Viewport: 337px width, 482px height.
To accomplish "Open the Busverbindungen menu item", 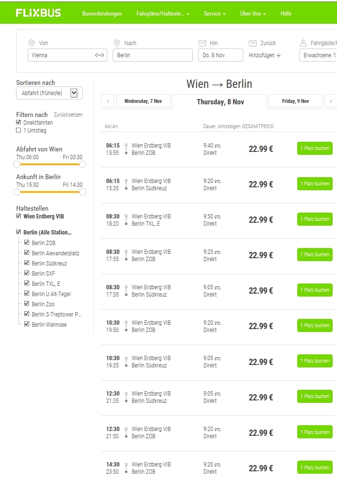I will 102,14.
